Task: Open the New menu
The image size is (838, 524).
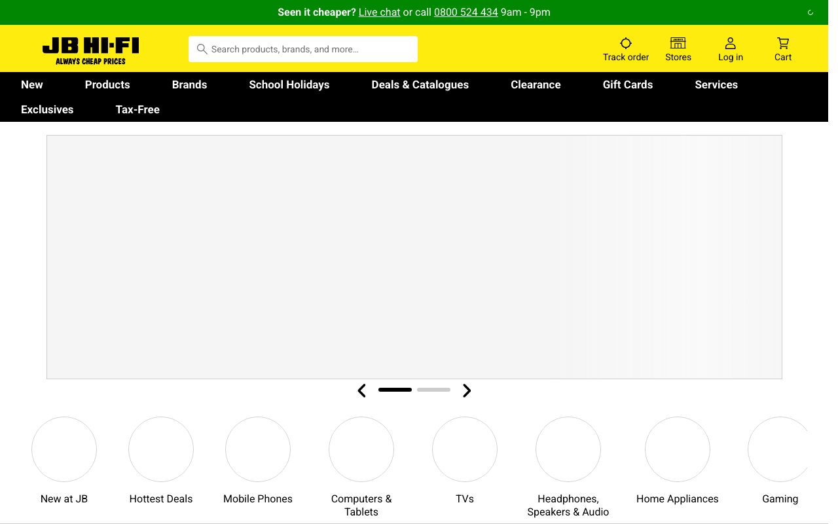Action: [32, 84]
